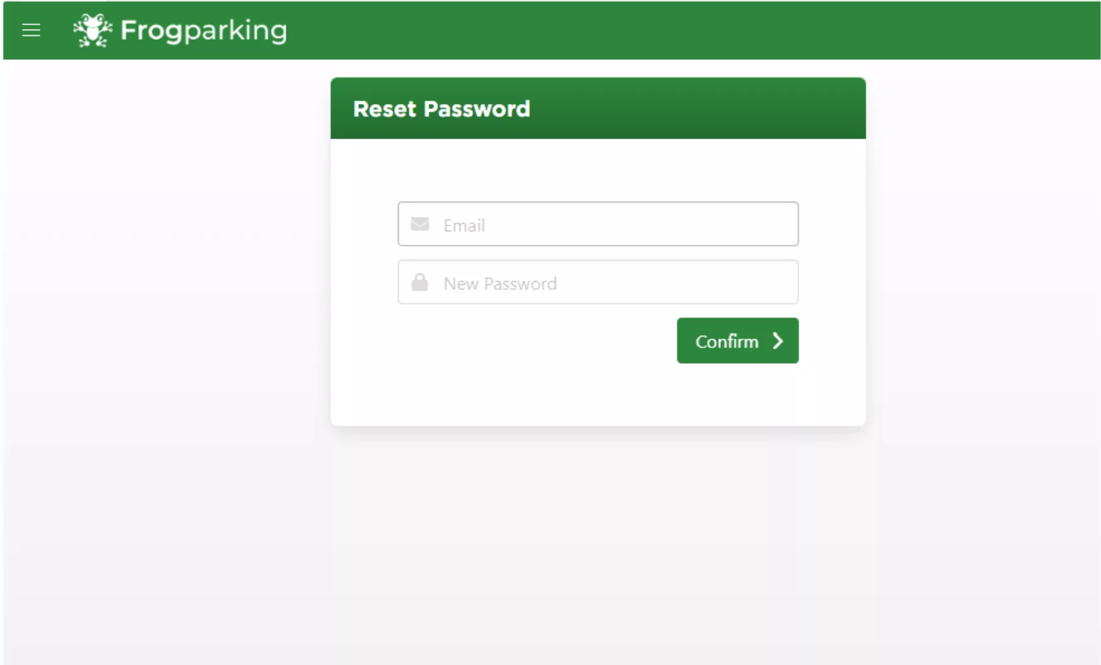The height and width of the screenshot is (665, 1101).
Task: Click the New Password placeholder text
Action: tap(500, 284)
